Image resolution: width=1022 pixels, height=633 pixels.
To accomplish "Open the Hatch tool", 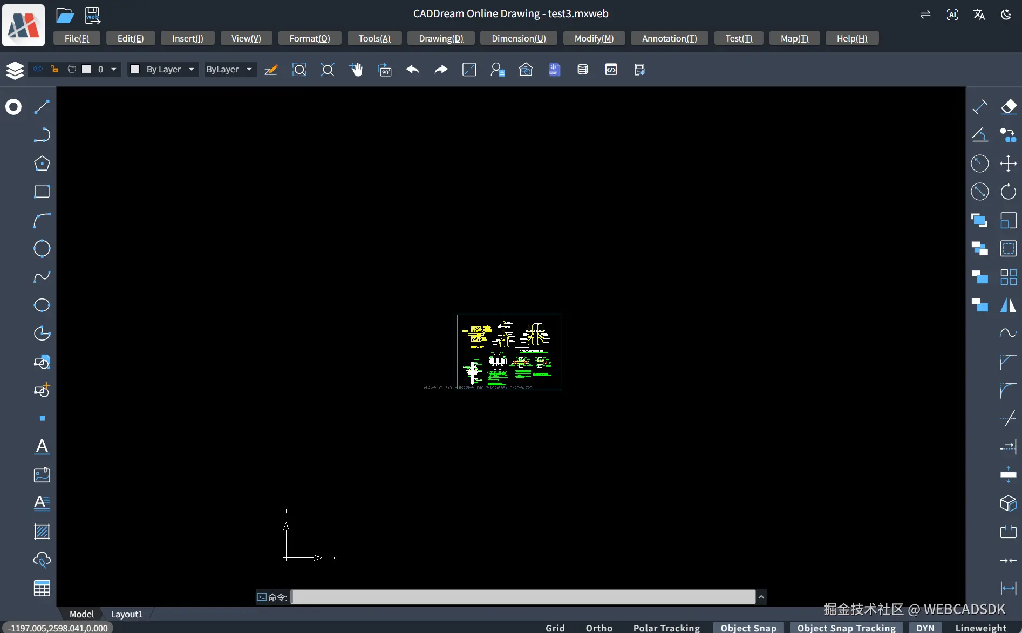I will tap(42, 532).
